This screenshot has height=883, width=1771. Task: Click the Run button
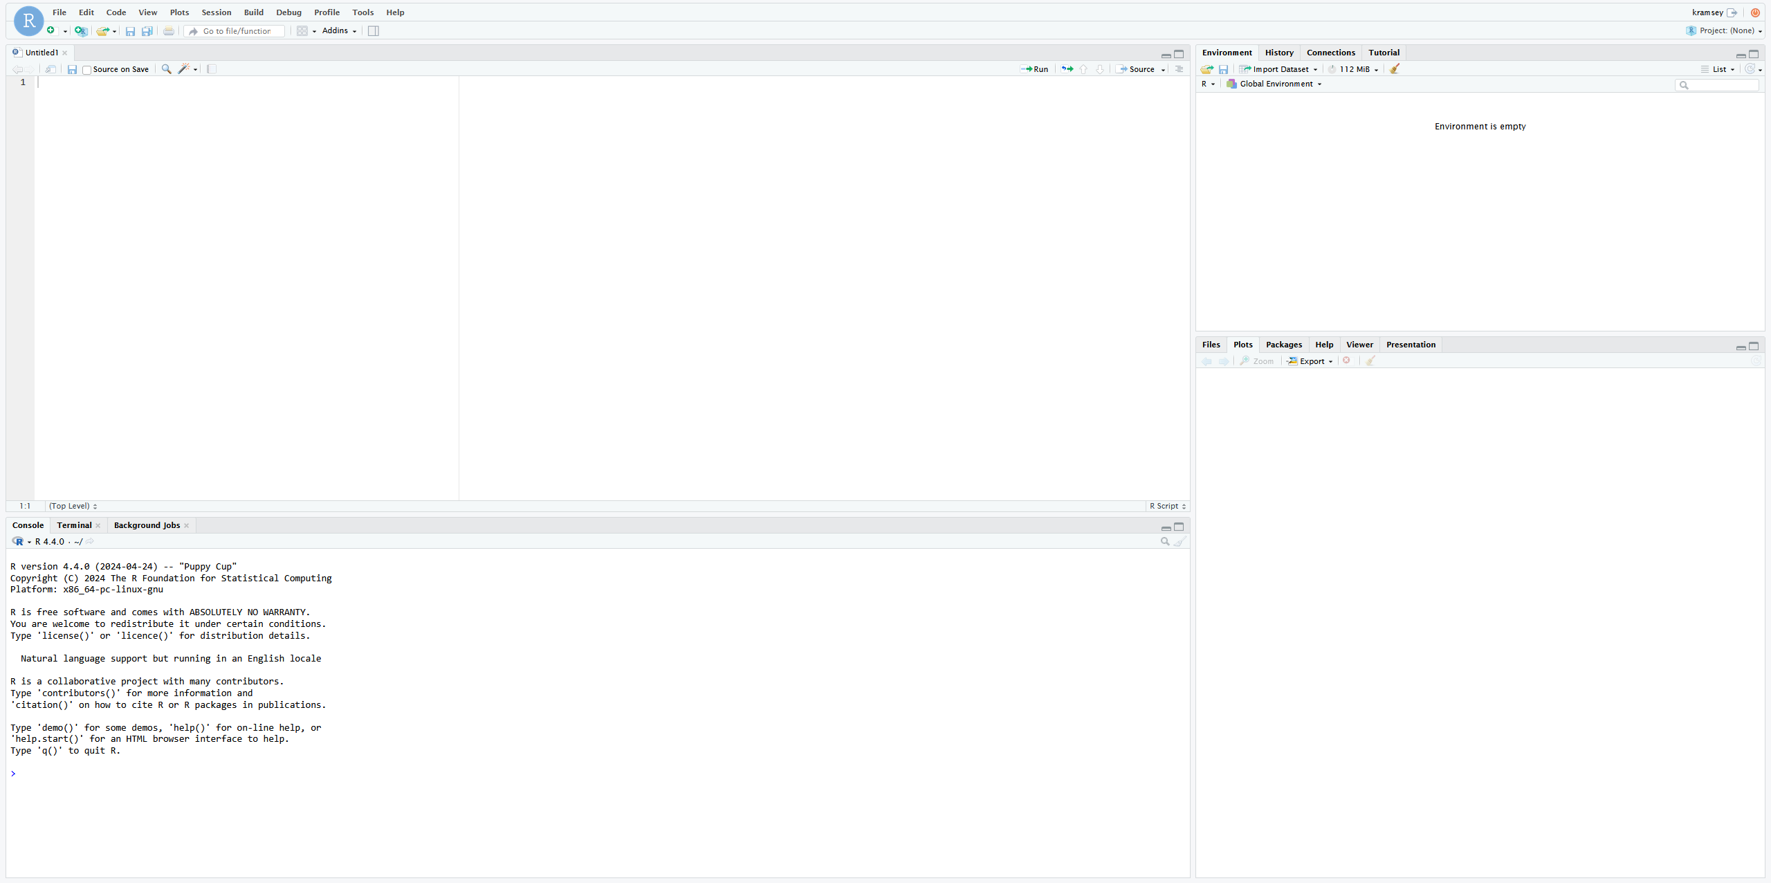click(1034, 69)
